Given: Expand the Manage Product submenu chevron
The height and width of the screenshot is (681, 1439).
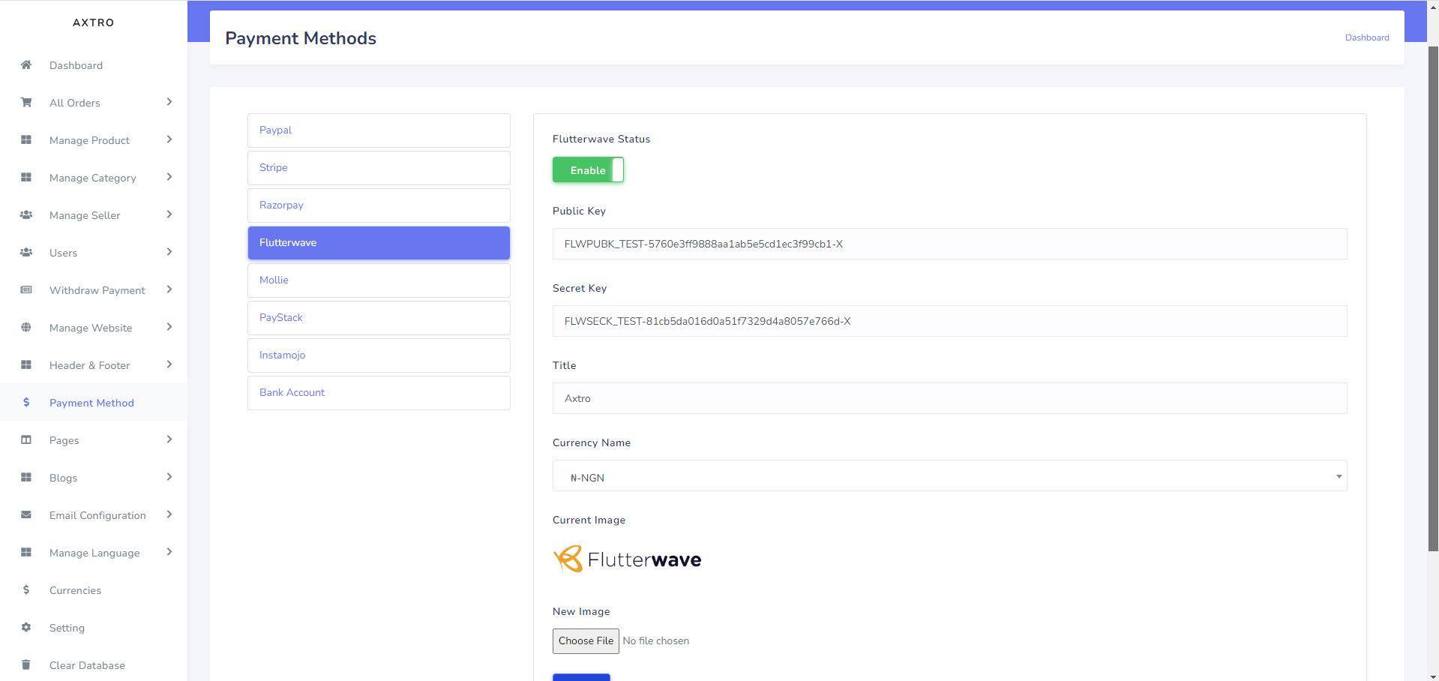Looking at the screenshot, I should [169, 139].
